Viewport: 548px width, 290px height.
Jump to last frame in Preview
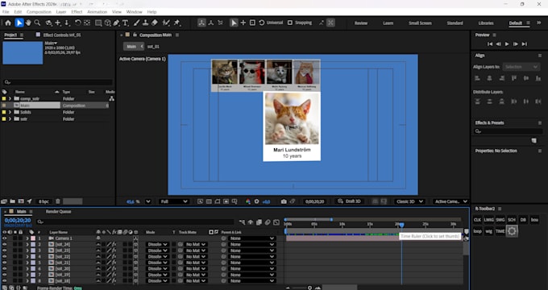tap(525, 44)
